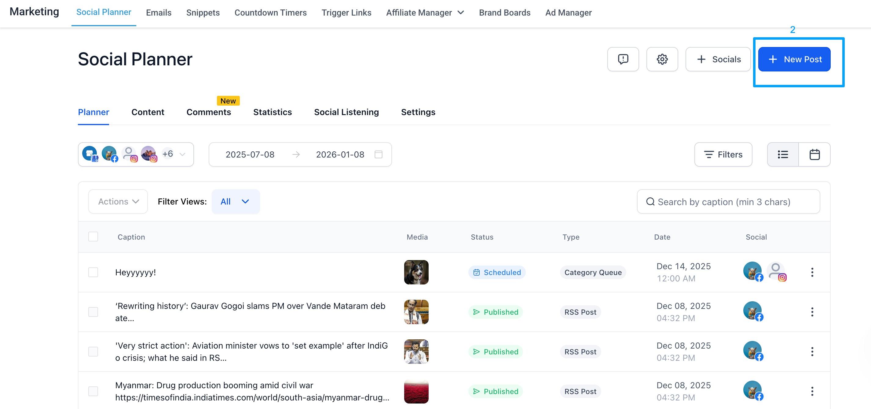Expand the Actions dropdown
Viewport: 871px width, 409px height.
(118, 201)
